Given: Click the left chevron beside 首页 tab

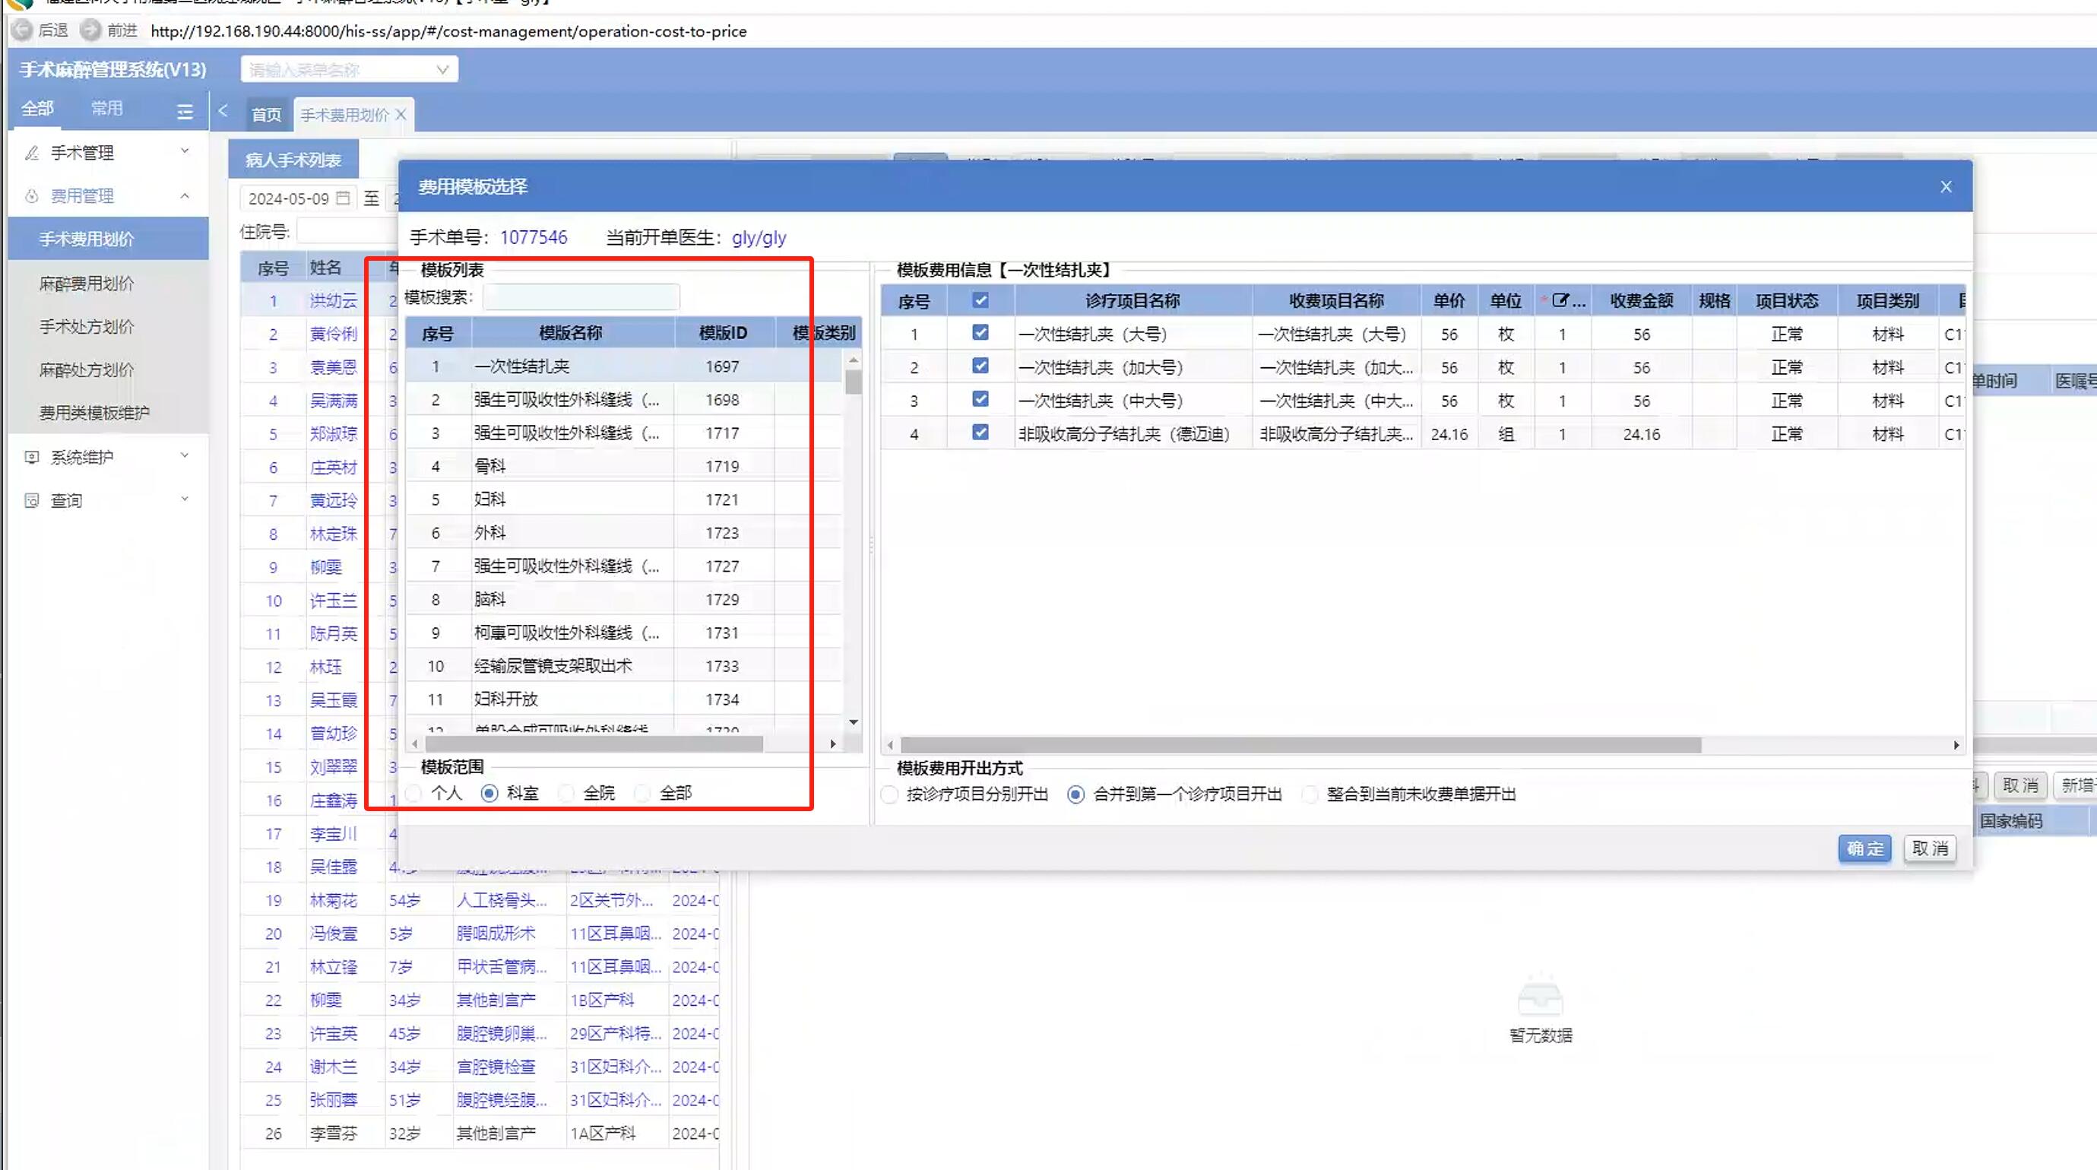Looking at the screenshot, I should tap(223, 112).
